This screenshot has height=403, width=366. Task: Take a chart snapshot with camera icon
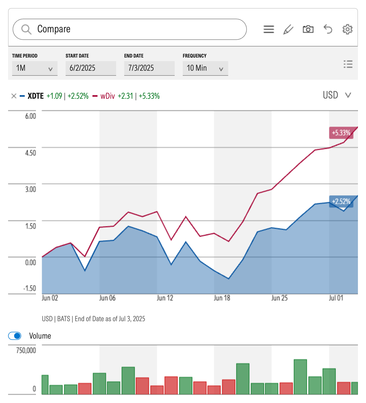point(308,29)
